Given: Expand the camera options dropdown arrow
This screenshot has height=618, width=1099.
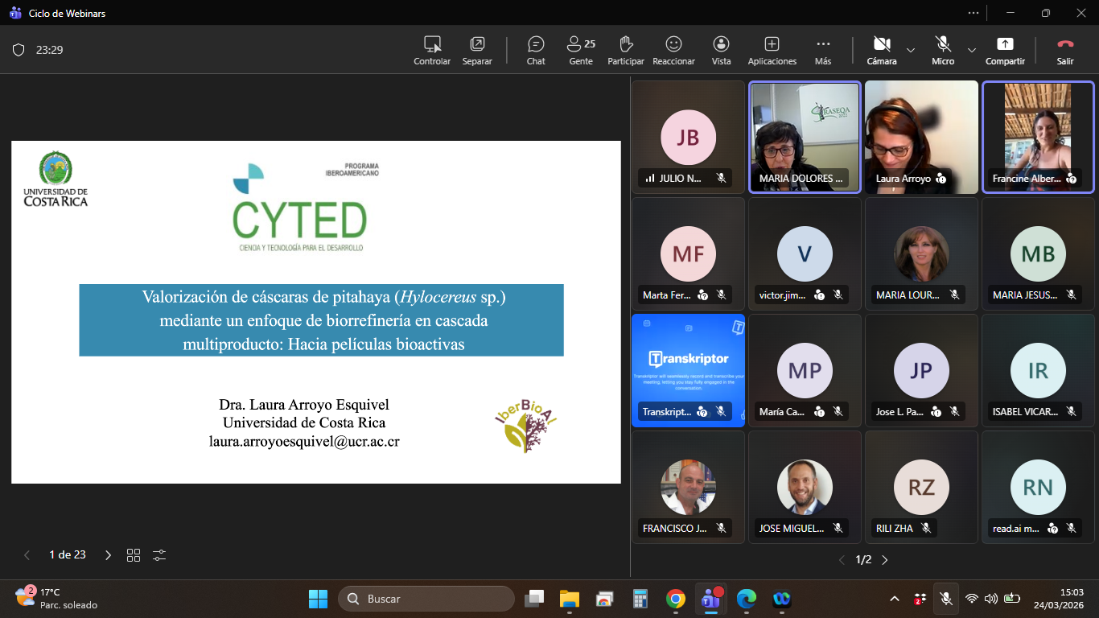Looking at the screenshot, I should tap(911, 50).
